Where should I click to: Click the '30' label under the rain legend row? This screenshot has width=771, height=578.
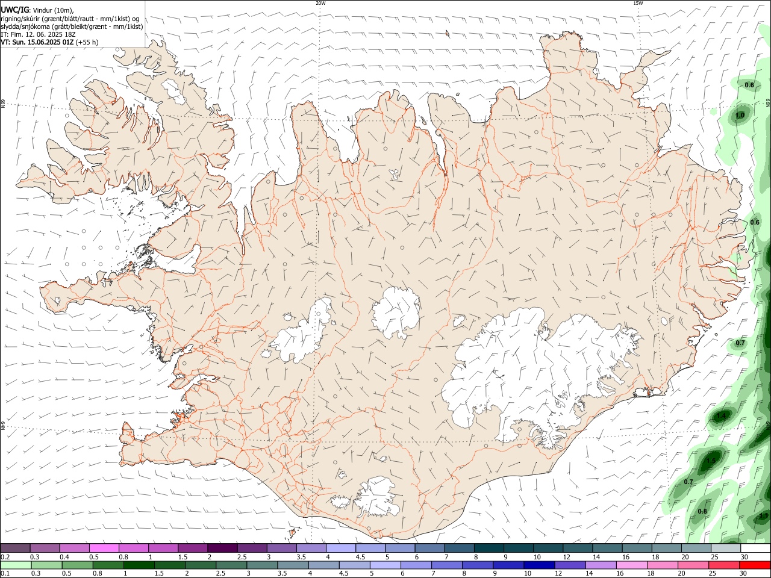click(x=743, y=573)
